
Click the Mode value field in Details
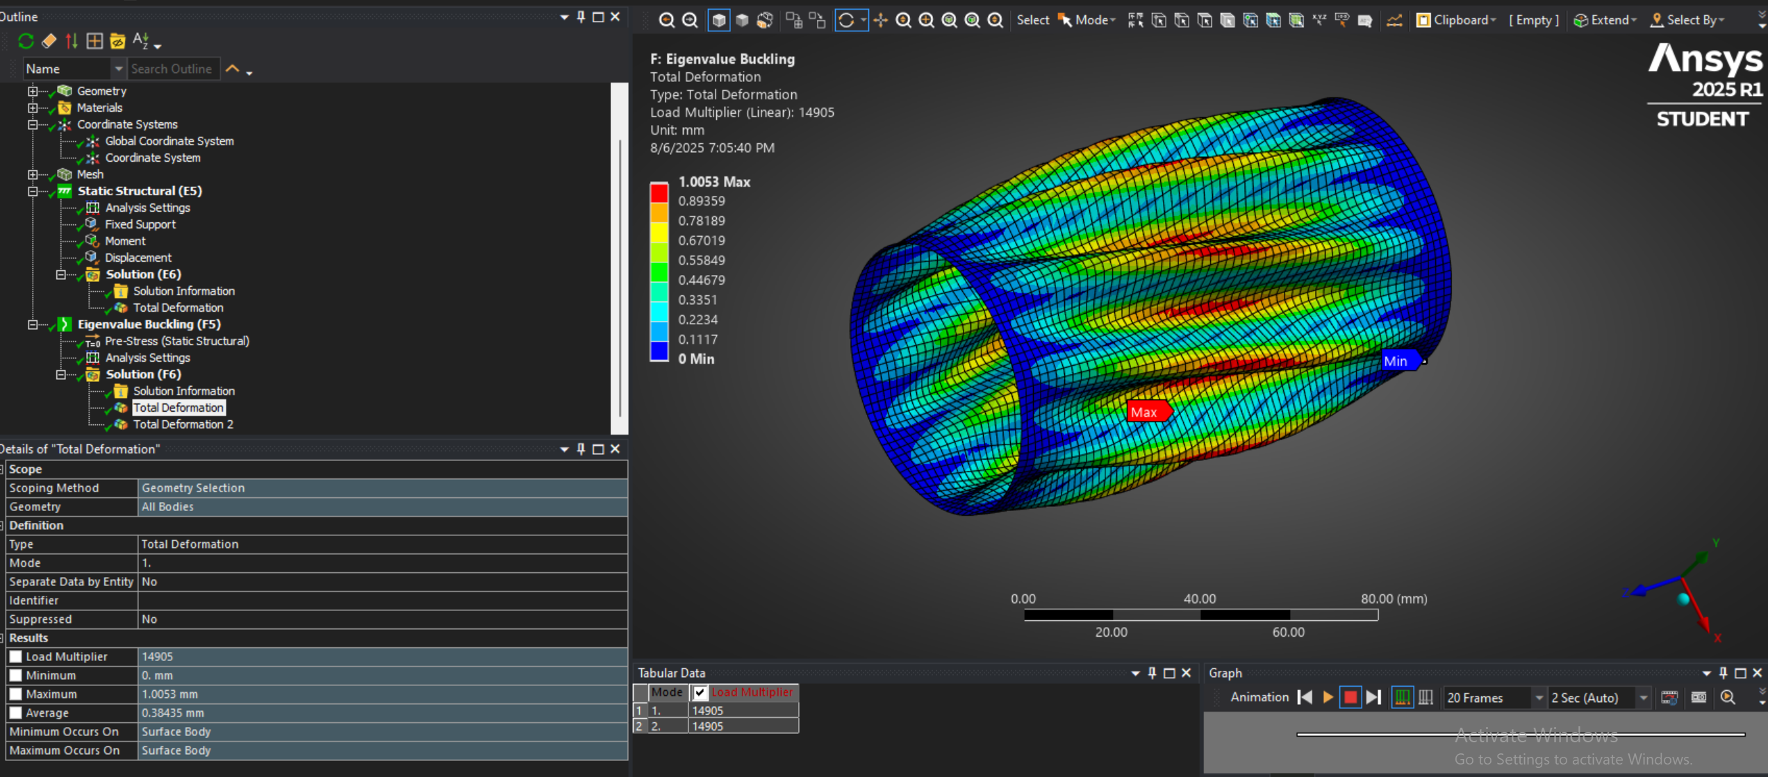click(x=382, y=563)
